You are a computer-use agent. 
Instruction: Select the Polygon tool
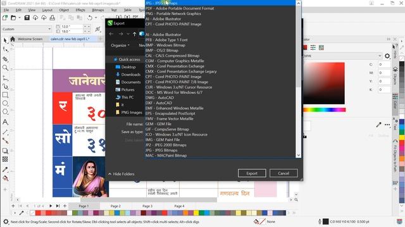[x=5, y=112]
